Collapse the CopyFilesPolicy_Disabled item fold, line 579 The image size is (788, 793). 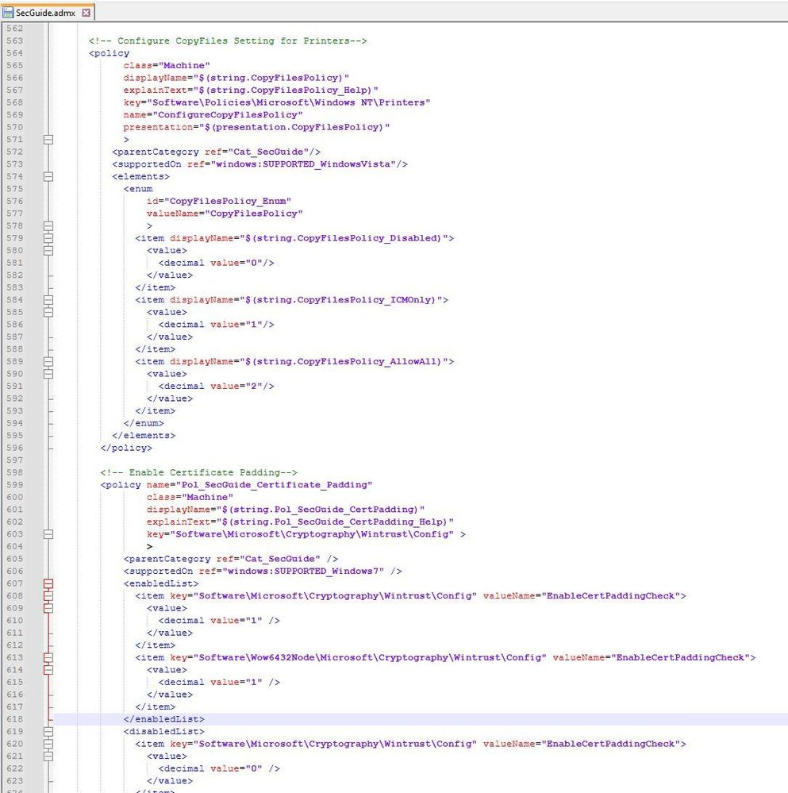click(x=48, y=238)
